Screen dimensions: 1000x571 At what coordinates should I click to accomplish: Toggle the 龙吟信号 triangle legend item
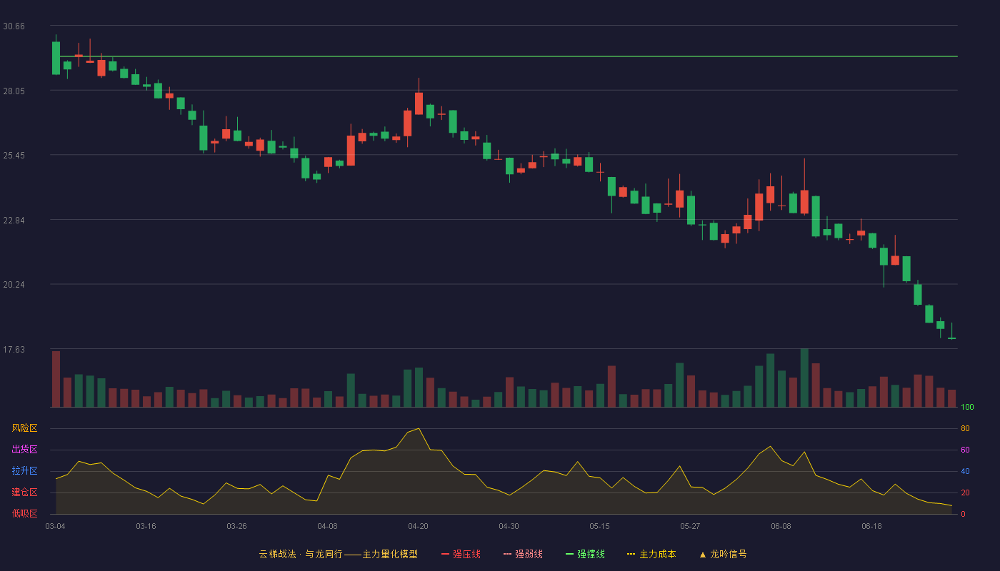(723, 554)
